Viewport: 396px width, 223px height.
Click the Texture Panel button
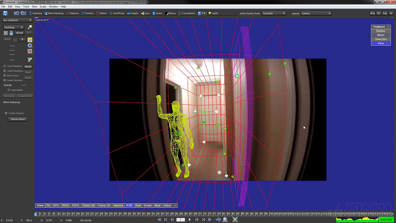18,119
